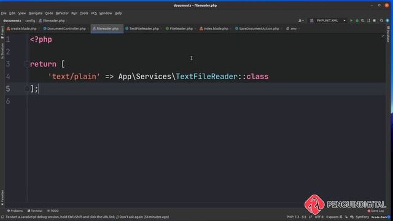The height and width of the screenshot is (221, 393).
Task: Click the config breadcrumb folder
Action: point(30,20)
